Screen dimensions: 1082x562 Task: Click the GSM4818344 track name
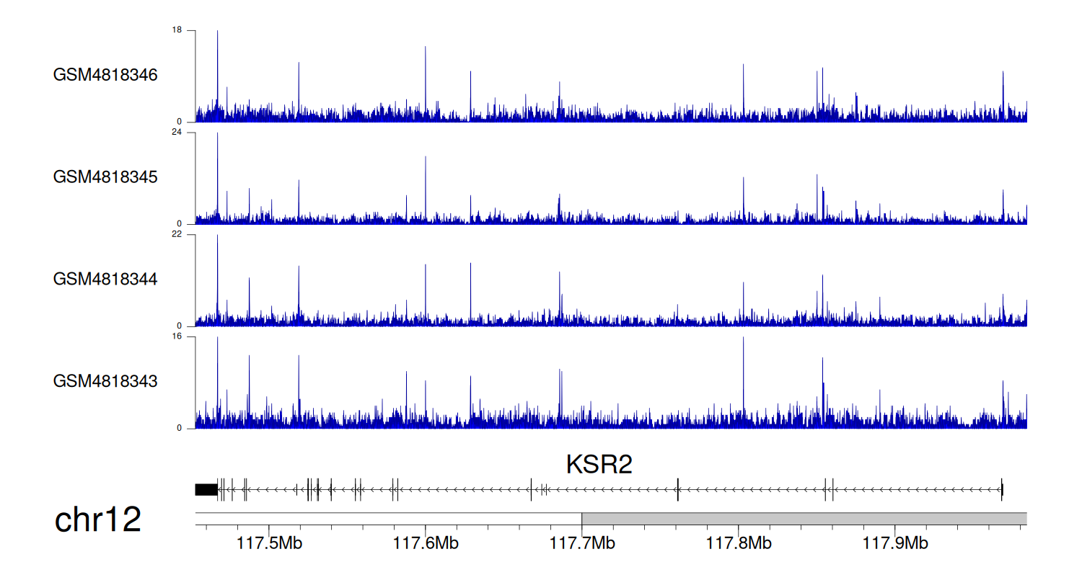(105, 279)
